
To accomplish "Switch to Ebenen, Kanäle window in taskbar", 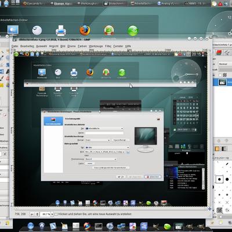I will tap(61, 3).
